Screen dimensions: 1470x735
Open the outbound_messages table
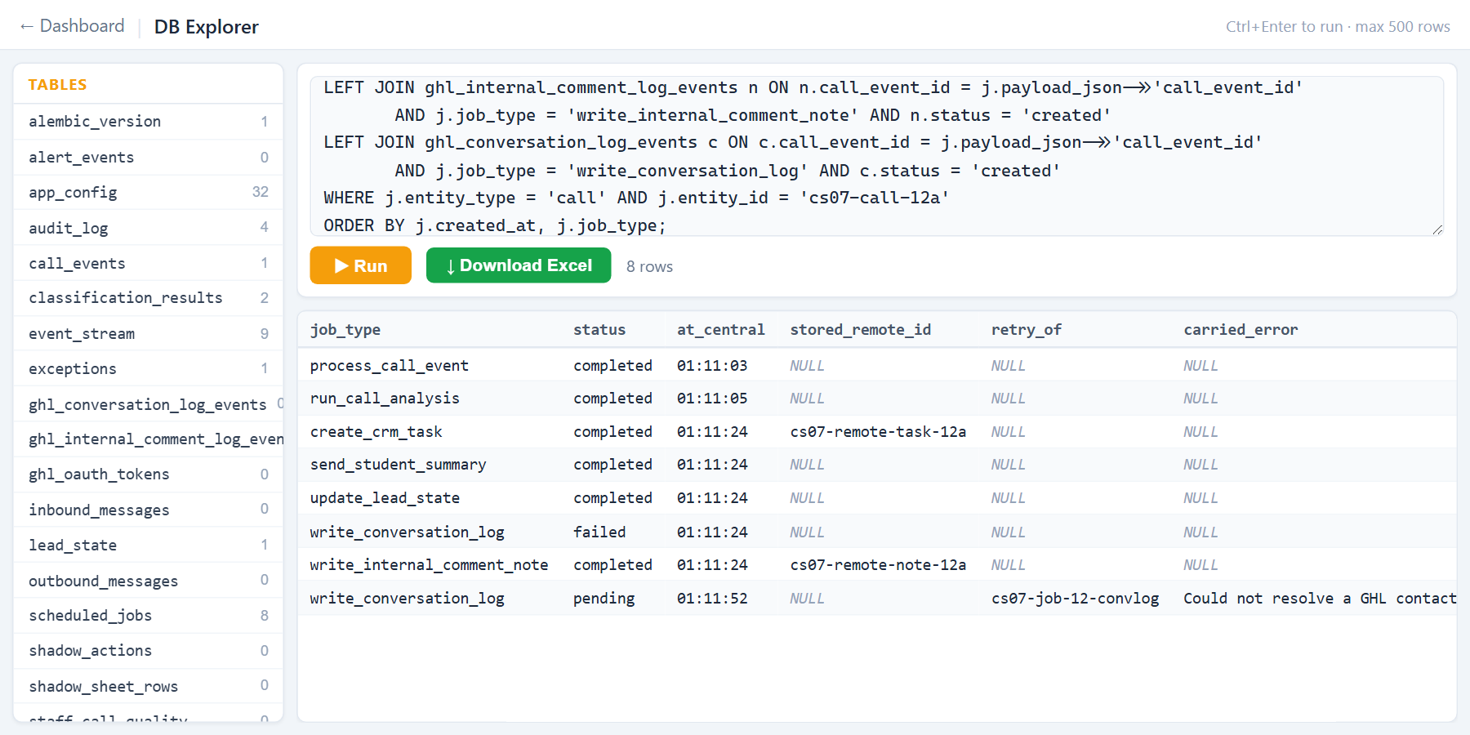pyautogui.click(x=149, y=581)
